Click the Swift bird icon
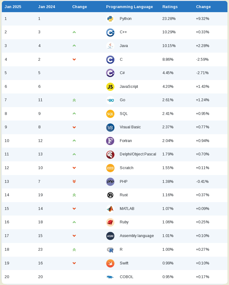Screen dimensions: 229x285 click(110, 263)
